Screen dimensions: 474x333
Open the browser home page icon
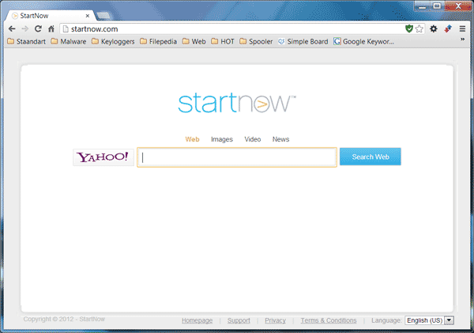pyautogui.click(x=51, y=28)
